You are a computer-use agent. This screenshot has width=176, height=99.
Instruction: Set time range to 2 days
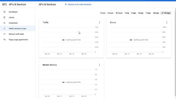pos(133,13)
